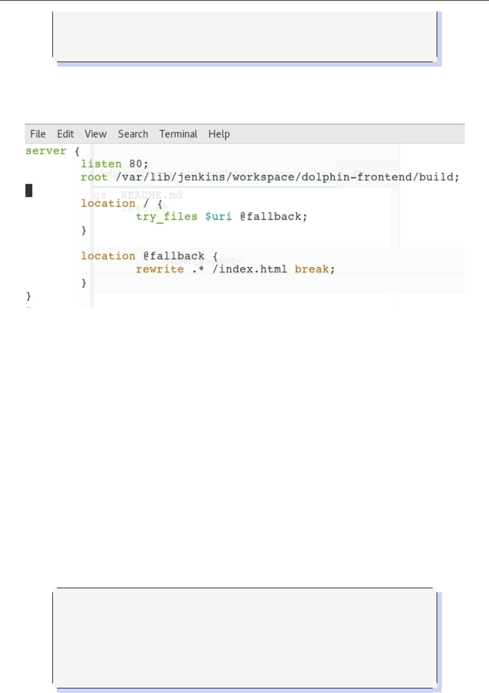Open the Terminal menu
This screenshot has height=693, width=489.
[178, 134]
